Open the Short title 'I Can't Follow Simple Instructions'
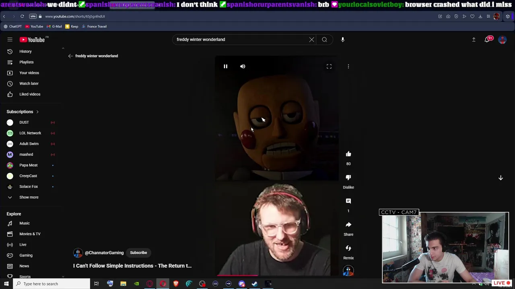The width and height of the screenshot is (515, 289). [x=132, y=266]
